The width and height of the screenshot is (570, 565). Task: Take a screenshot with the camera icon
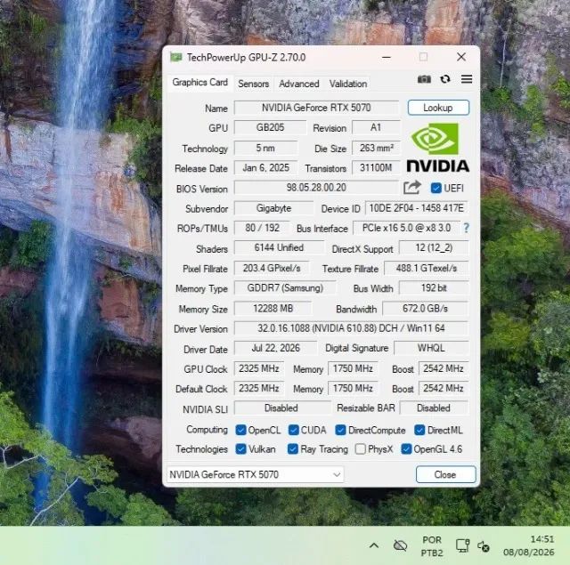[424, 79]
